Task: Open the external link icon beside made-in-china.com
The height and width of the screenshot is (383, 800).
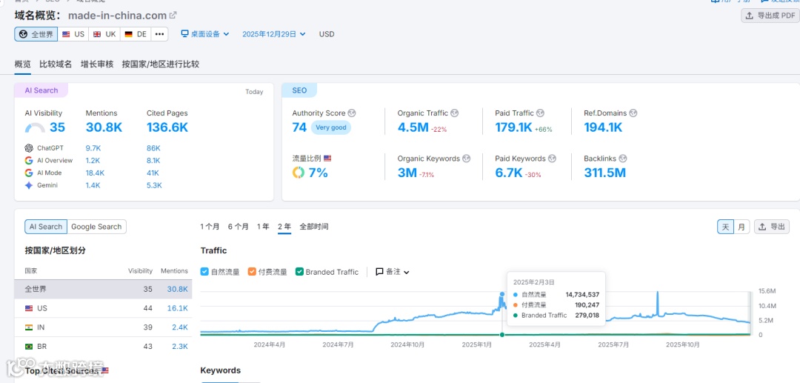Action: [173, 16]
